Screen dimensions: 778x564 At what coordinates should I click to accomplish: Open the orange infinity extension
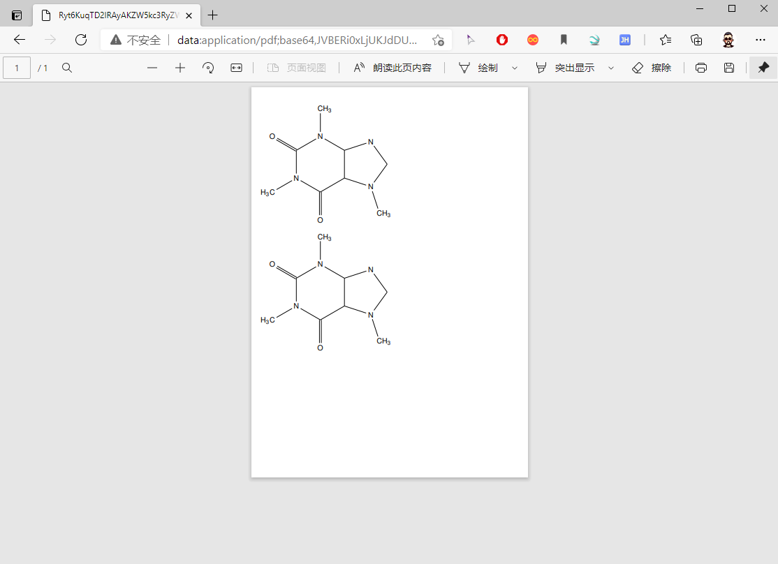click(533, 40)
